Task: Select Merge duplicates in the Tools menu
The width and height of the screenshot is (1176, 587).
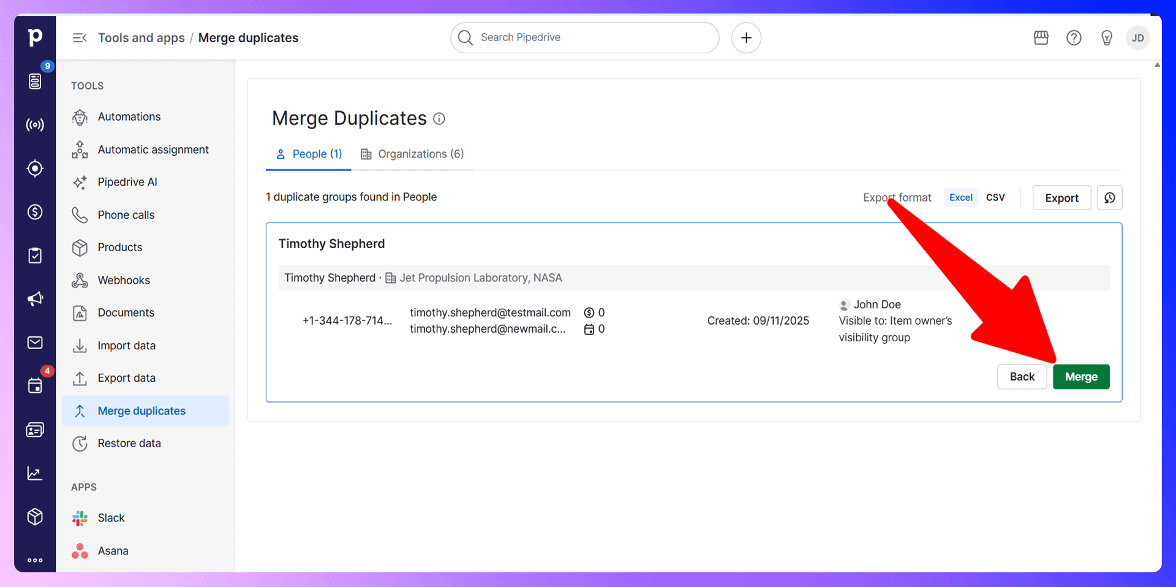Action: click(x=146, y=411)
